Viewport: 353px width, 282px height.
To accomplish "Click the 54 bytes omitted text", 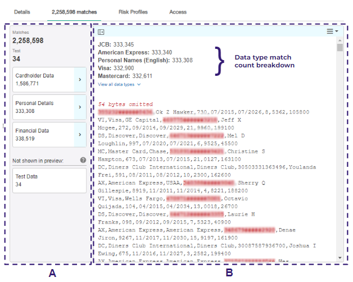I will pyautogui.click(x=125, y=104).
